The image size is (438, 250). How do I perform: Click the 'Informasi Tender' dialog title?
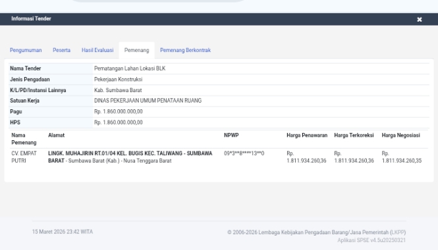click(31, 18)
